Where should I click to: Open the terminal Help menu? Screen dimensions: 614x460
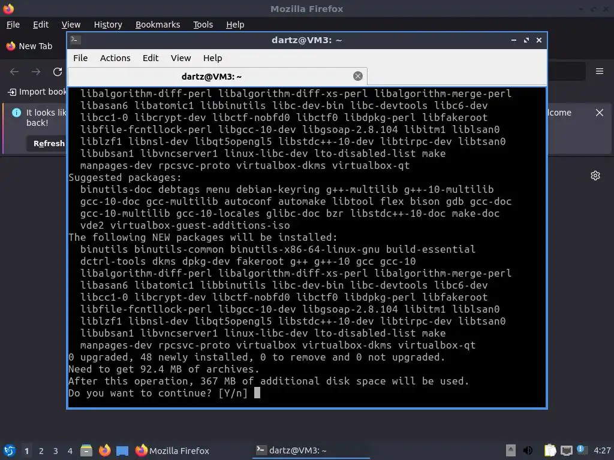213,58
